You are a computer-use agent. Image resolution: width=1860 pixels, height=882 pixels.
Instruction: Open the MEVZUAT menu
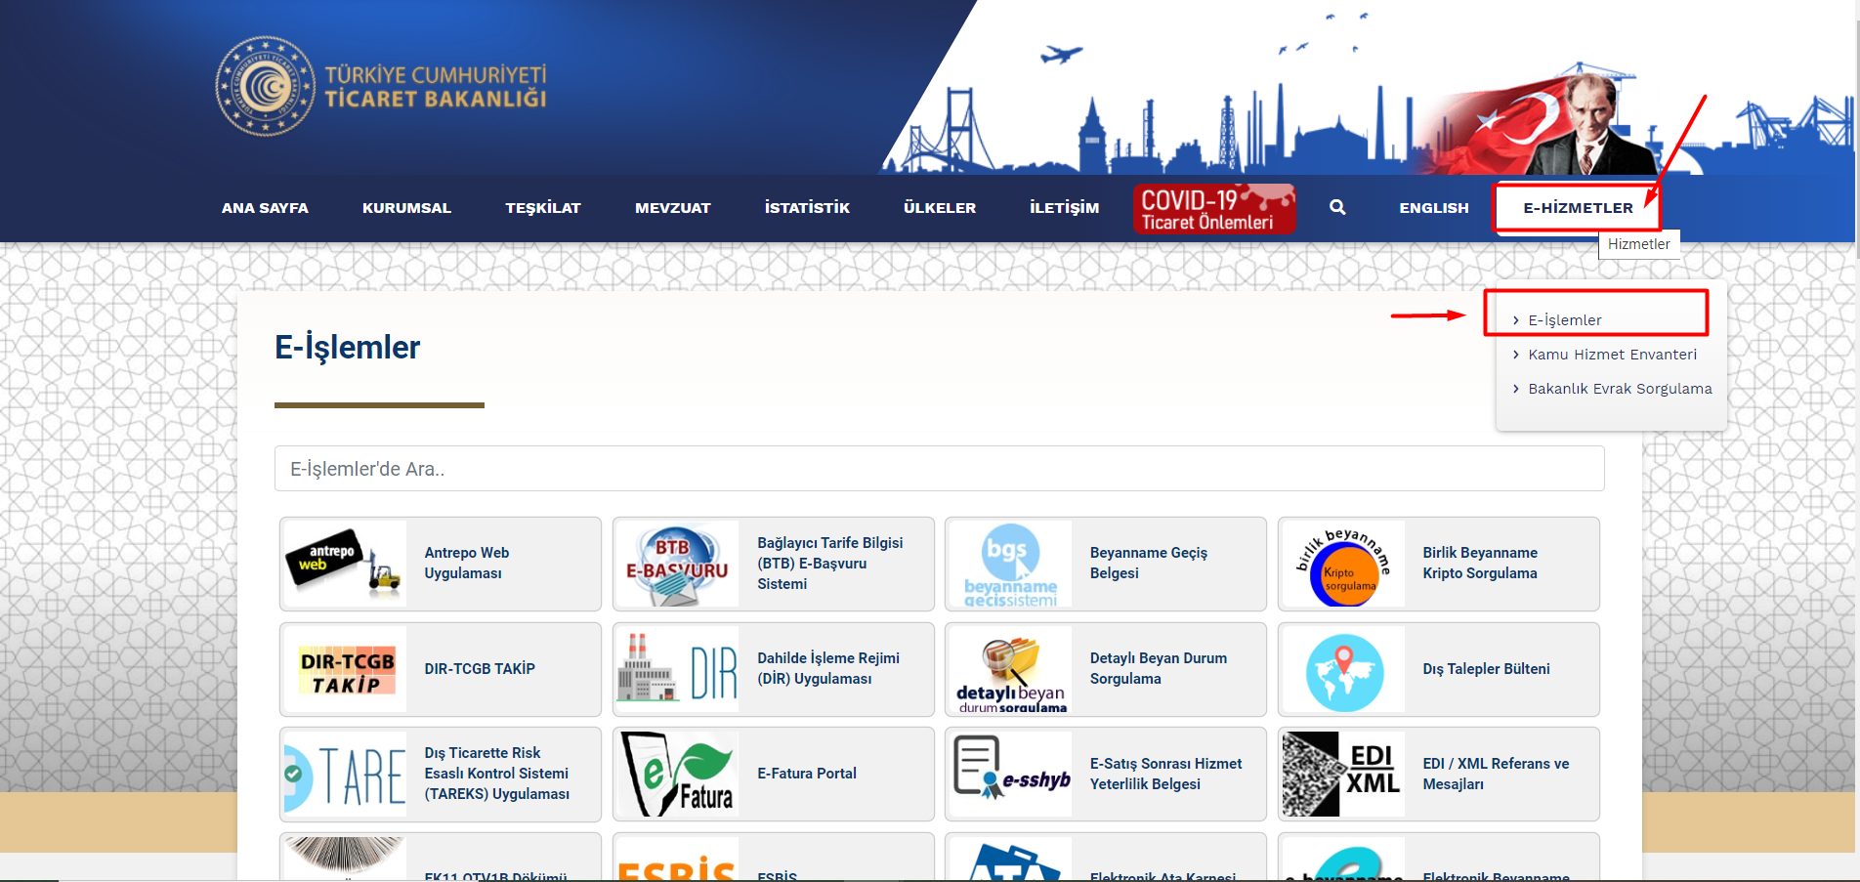(x=673, y=208)
